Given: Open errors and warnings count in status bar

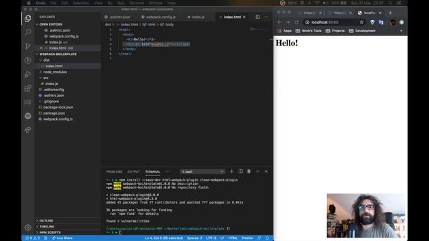Looking at the screenshot, I should (x=33, y=238).
